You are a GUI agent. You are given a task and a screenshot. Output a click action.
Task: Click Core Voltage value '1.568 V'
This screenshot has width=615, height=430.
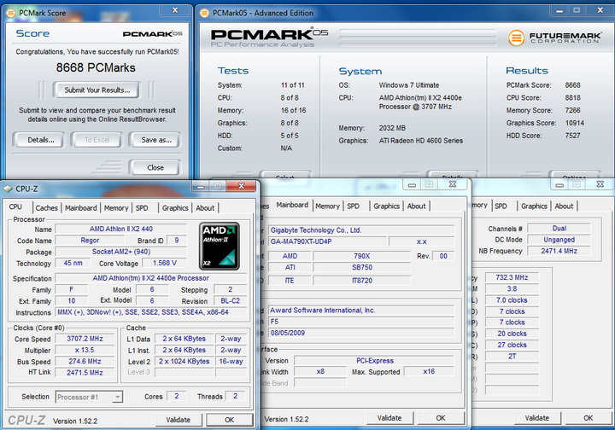[165, 263]
